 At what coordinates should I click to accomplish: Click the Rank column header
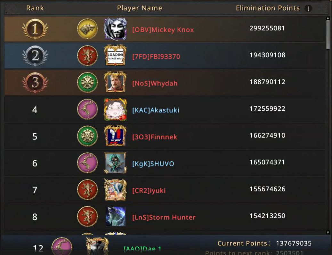(x=35, y=8)
